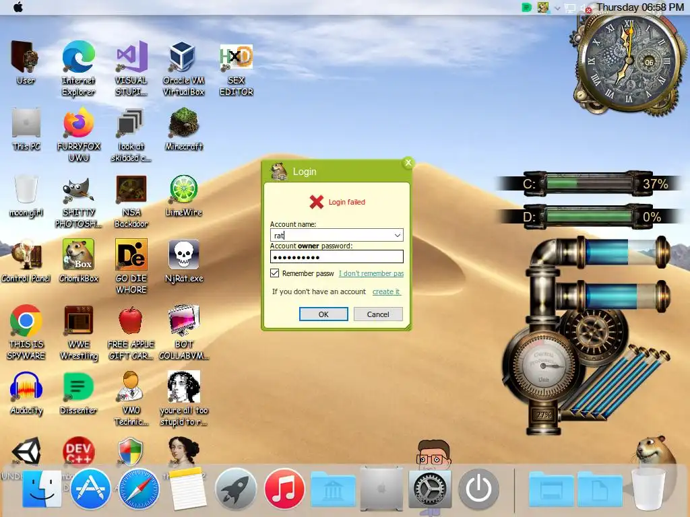The image size is (690, 517).
Task: Launch Minecraft desktop shortcut
Action: point(184,129)
